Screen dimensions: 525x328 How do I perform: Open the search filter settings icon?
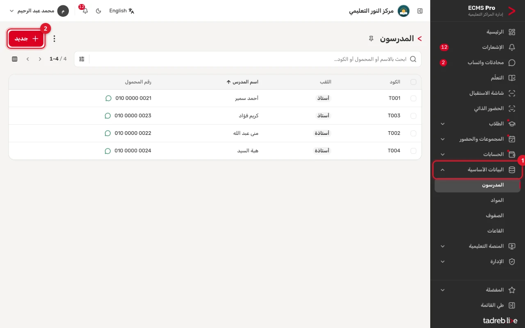click(82, 59)
